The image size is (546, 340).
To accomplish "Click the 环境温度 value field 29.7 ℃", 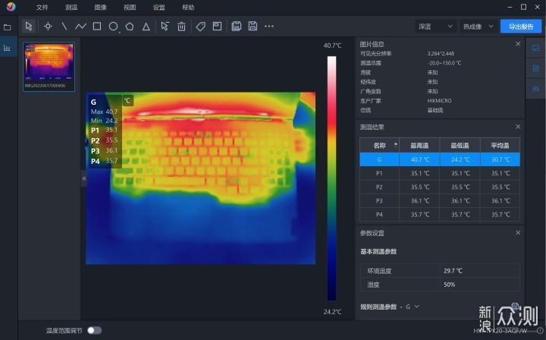I will pyautogui.click(x=480, y=271).
